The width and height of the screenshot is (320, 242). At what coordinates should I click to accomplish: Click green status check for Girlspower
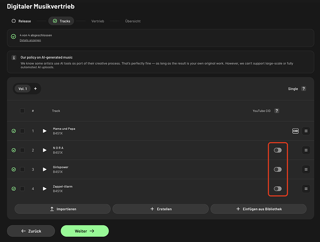tap(14, 169)
